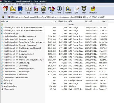Click the 查找 (Find) binoculars icon

(43, 9)
